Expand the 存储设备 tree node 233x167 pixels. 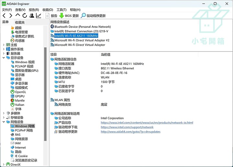click(x=4, y=118)
